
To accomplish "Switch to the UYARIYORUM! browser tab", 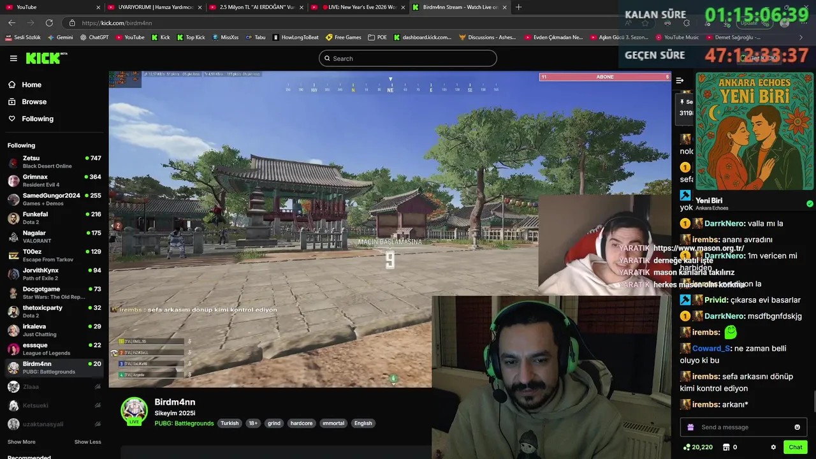I will 156,7.
